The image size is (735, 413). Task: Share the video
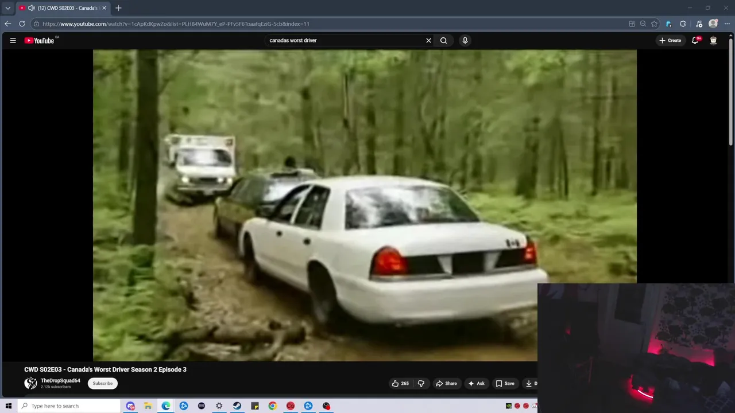pos(446,384)
